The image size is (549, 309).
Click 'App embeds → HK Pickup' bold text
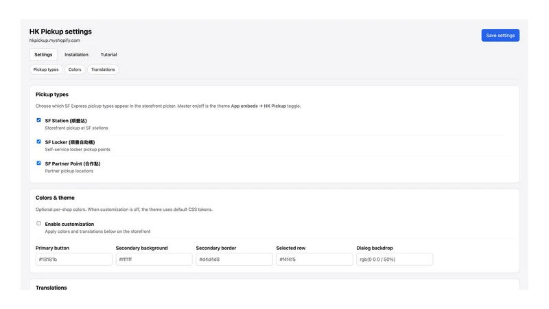click(x=259, y=106)
